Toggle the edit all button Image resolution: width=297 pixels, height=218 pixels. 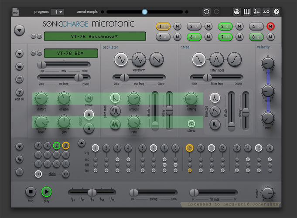pyautogui.click(x=19, y=92)
